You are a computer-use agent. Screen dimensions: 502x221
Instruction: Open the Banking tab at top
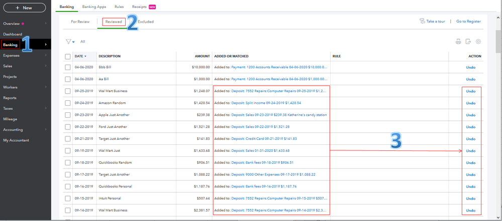coord(67,7)
